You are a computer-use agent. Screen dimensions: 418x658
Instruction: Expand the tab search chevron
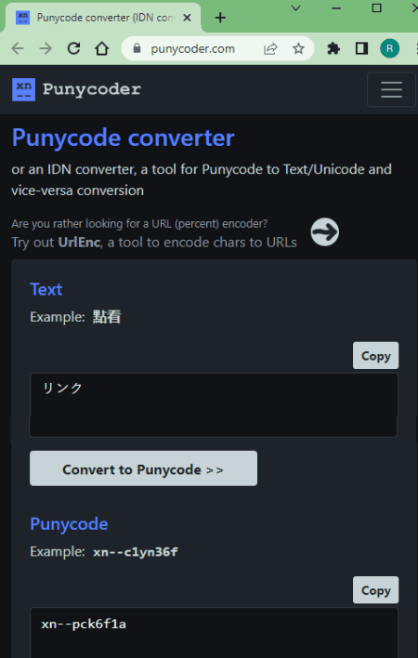296,8
